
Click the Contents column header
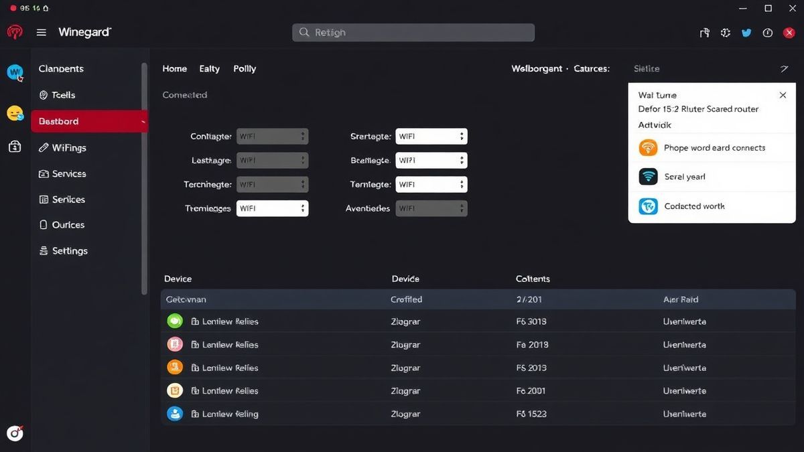point(533,279)
